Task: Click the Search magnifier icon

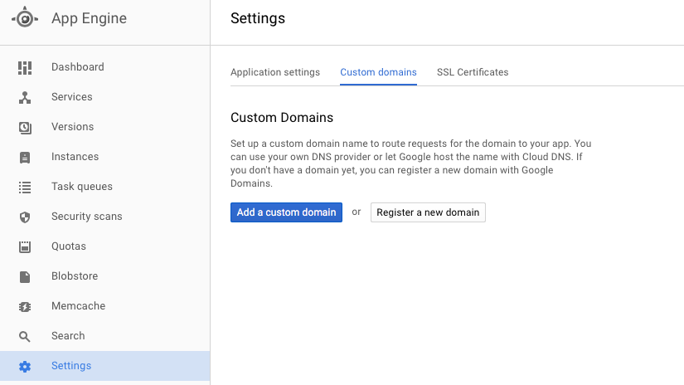Action: coord(25,337)
